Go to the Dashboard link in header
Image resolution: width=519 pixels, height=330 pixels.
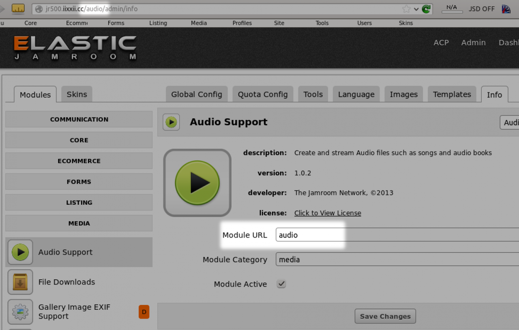[x=509, y=43]
